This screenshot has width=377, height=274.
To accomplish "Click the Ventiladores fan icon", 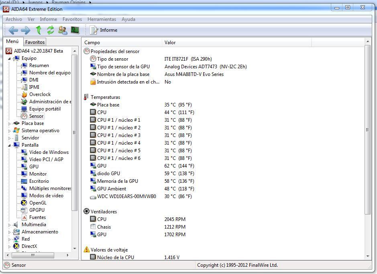I will coord(86,211).
